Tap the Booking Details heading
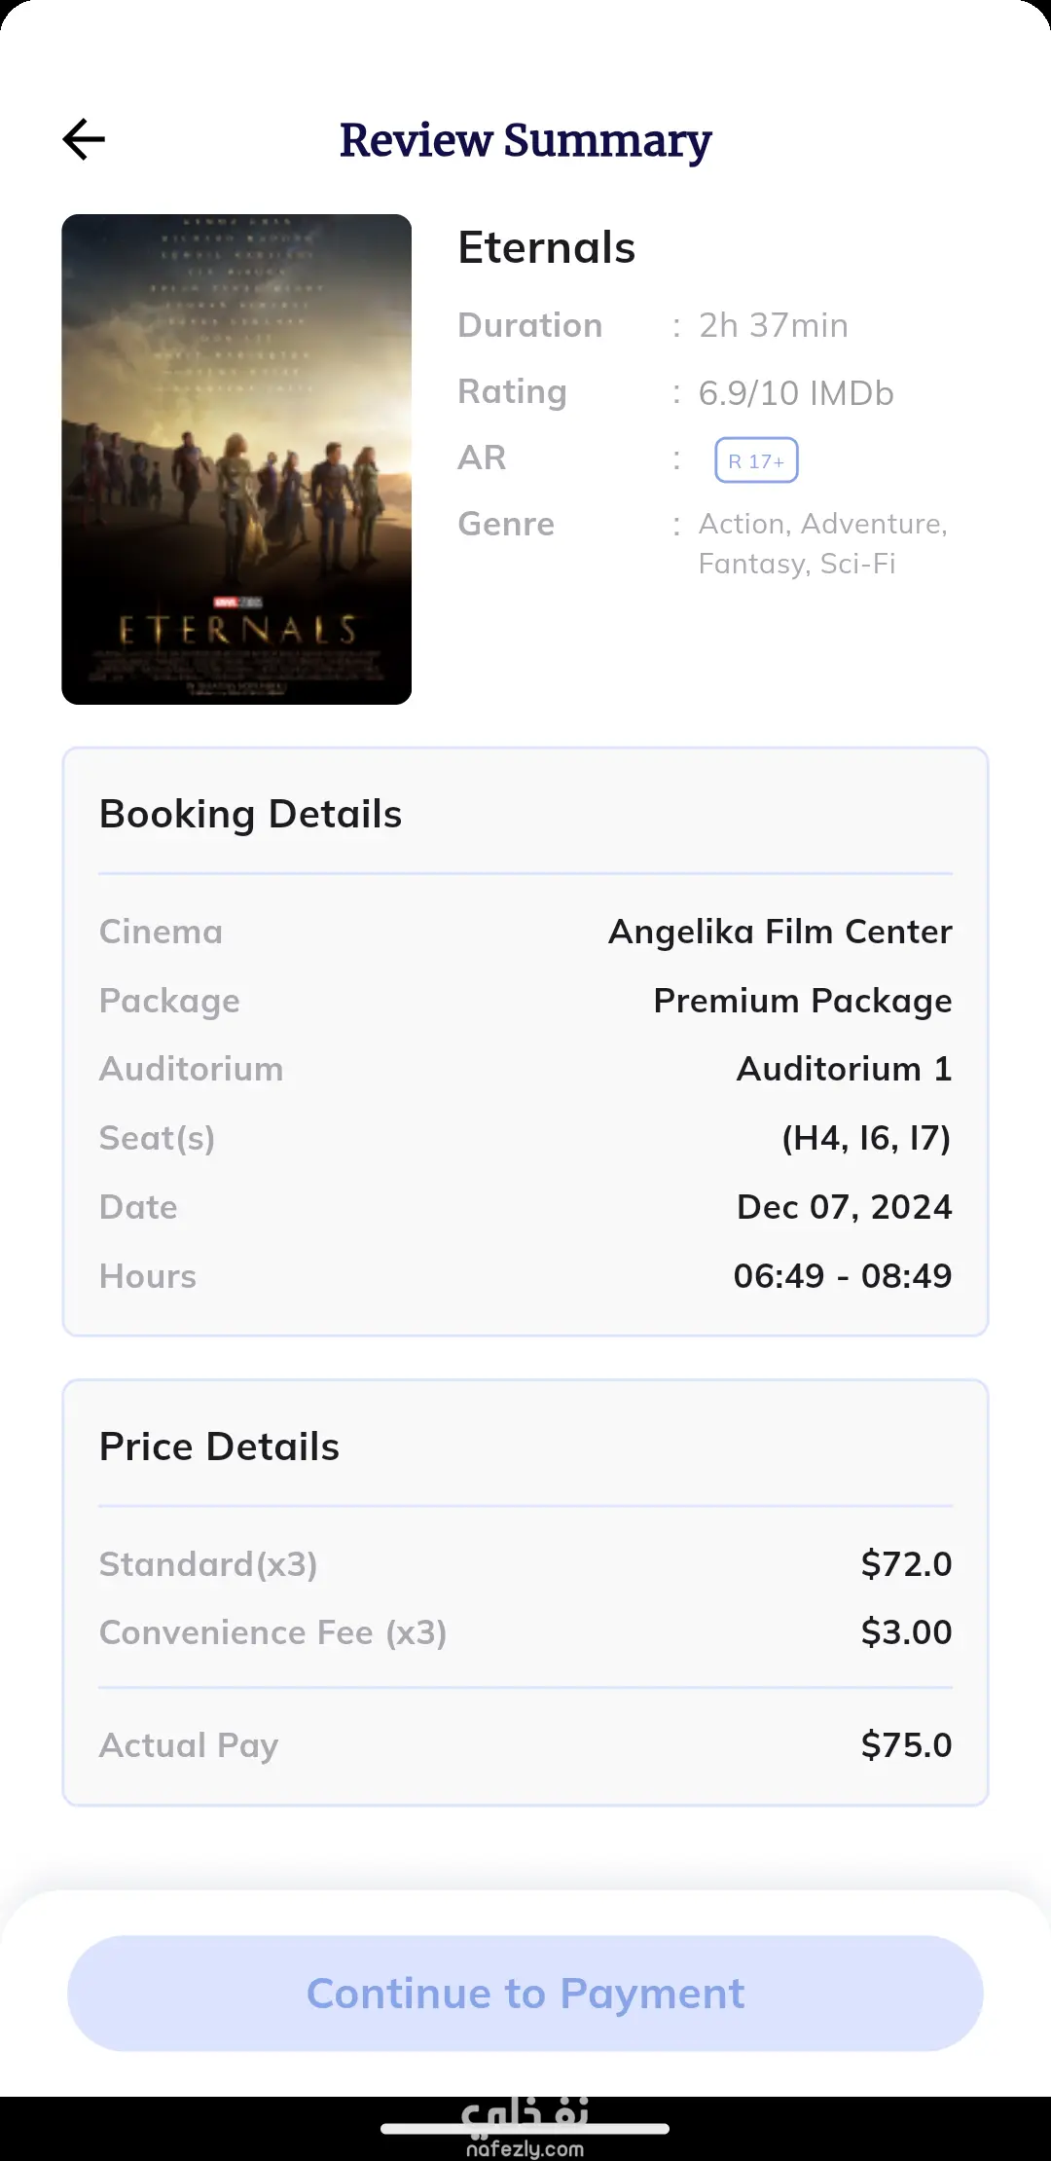This screenshot has height=2161, width=1051. (250, 814)
